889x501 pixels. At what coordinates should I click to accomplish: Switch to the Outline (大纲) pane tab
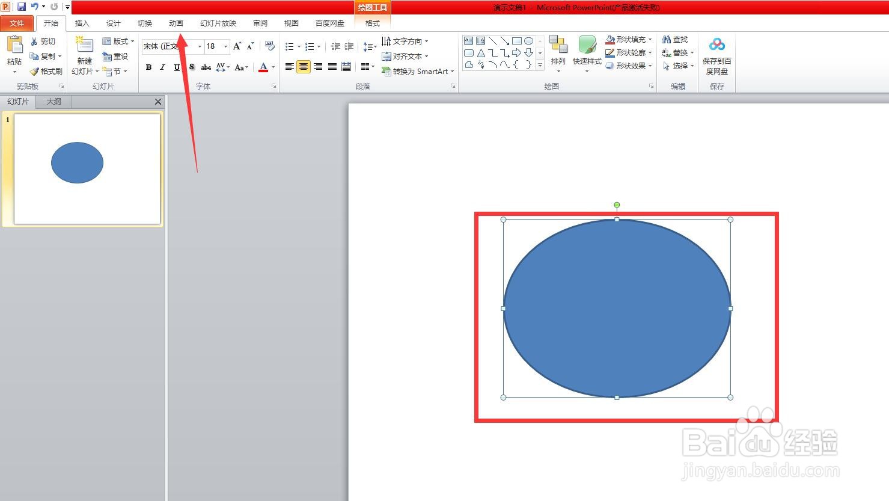click(54, 102)
